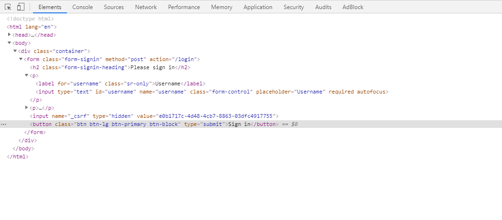Viewport: 502px width, 220px height.
Task: Select the username input element row
Action: [x=212, y=92]
